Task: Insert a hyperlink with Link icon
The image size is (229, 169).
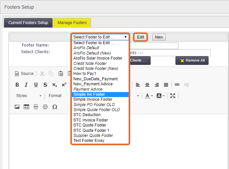Action: [x=177, y=85]
